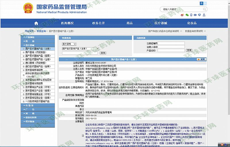This screenshot has height=147, width=230.
Task: Open the Weibo icon link
Action: 182,15
